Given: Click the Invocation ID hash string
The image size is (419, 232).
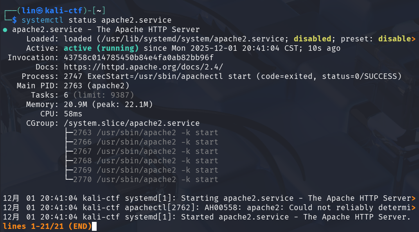Looking at the screenshot, I should pyautogui.click(x=138, y=57).
